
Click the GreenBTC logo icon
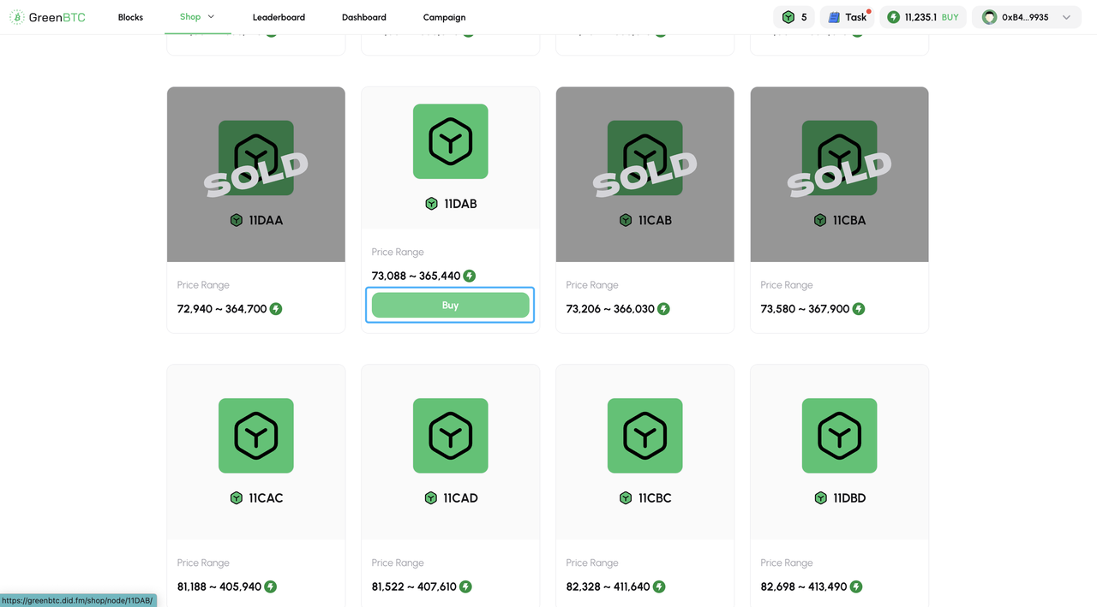point(16,17)
